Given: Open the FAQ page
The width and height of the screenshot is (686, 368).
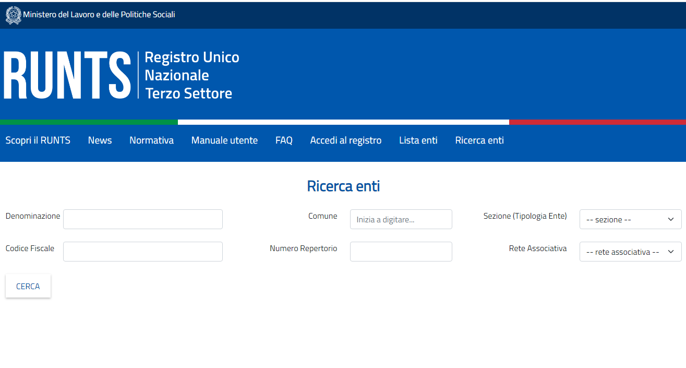Looking at the screenshot, I should (x=284, y=140).
